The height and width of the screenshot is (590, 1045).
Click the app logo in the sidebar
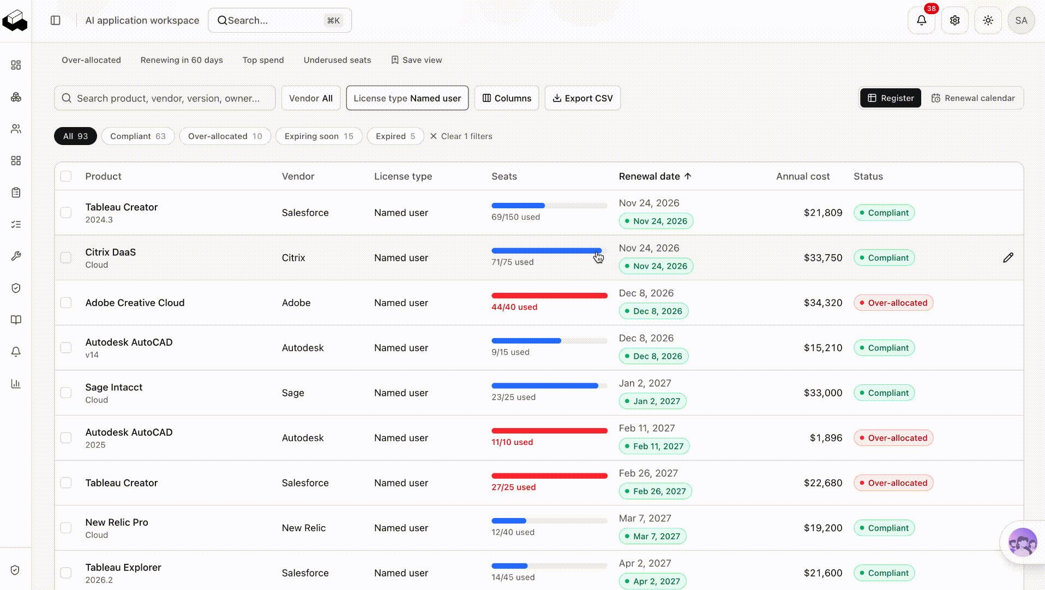click(x=15, y=21)
